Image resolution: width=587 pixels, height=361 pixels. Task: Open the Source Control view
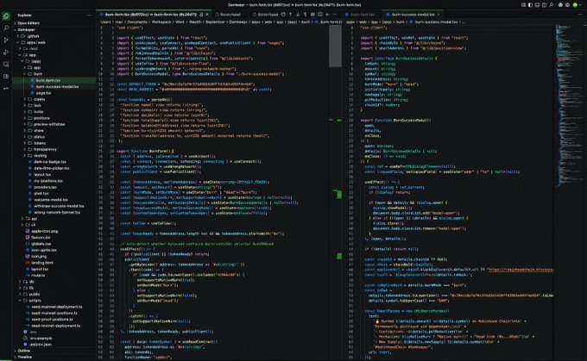pos(6,40)
